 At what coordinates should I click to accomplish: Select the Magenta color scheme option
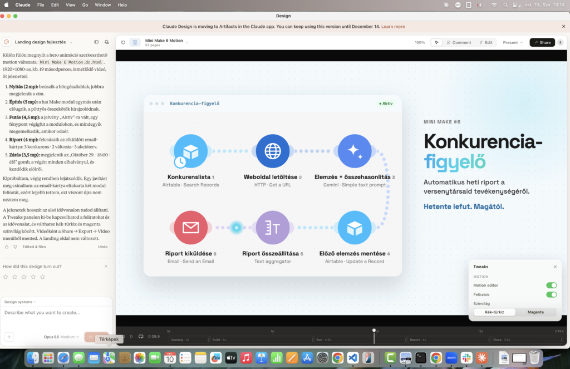pyautogui.click(x=535, y=312)
